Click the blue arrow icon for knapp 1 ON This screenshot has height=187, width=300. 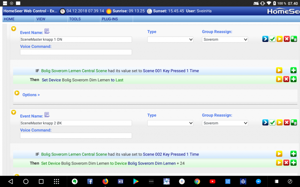(265, 39)
